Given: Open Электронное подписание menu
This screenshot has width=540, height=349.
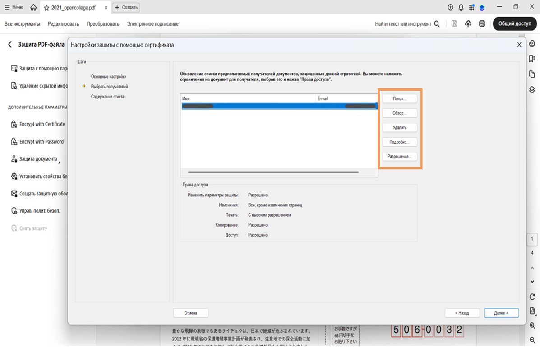Looking at the screenshot, I should [152, 24].
